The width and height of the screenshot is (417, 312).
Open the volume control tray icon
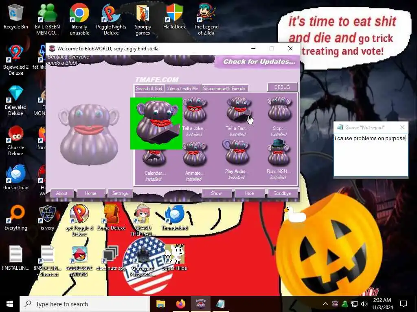(364, 304)
